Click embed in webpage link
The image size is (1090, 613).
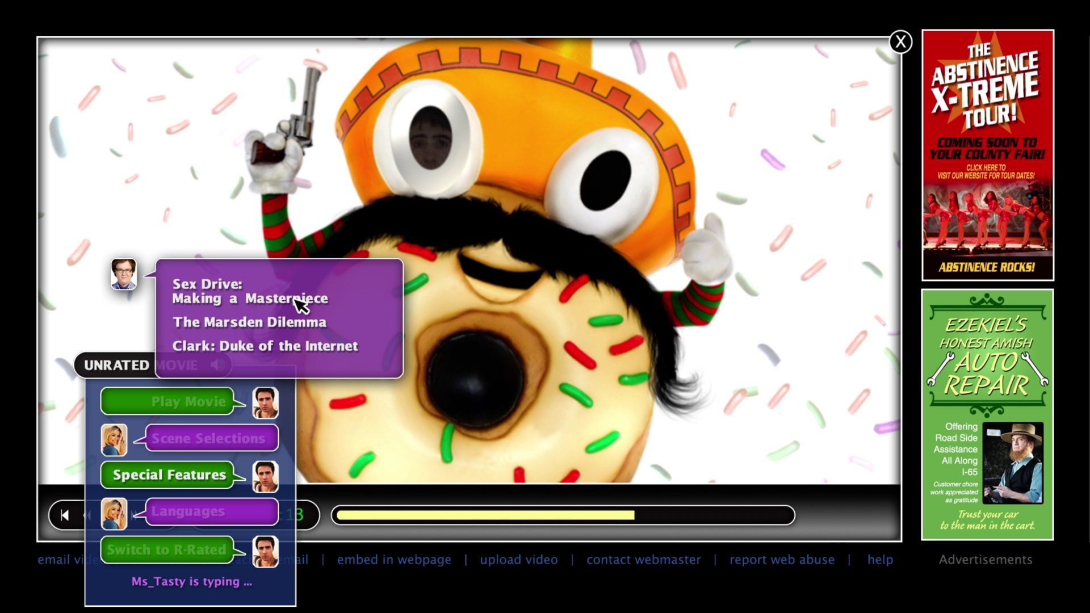394,560
